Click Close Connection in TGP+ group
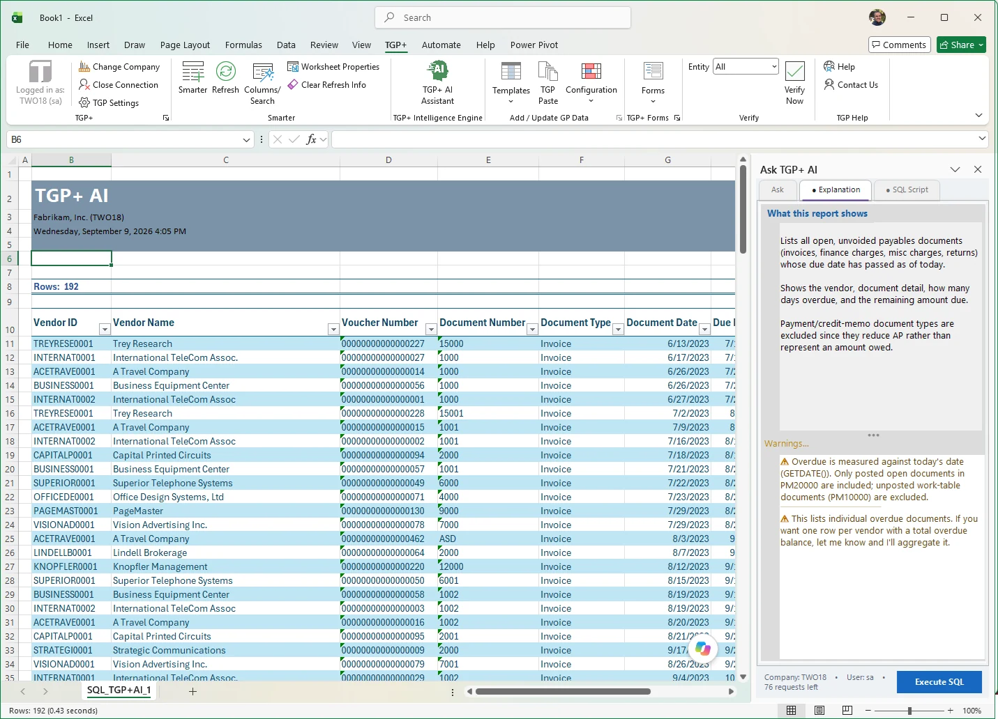 (x=119, y=85)
